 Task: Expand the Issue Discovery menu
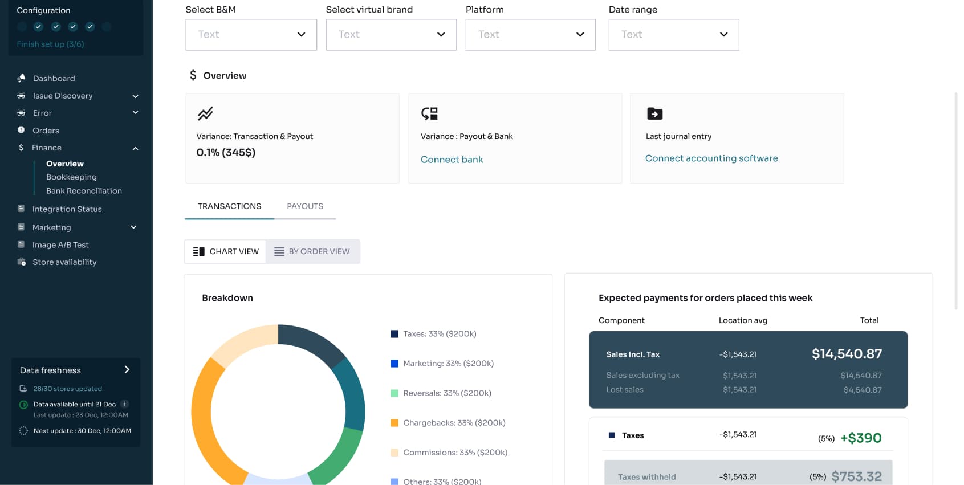tap(135, 96)
